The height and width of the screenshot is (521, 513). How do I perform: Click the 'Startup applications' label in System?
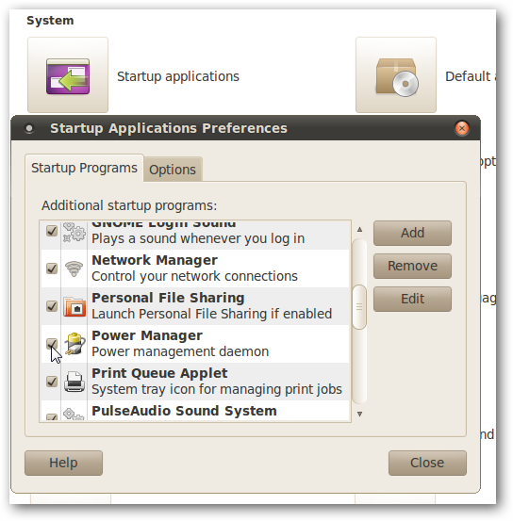click(178, 76)
